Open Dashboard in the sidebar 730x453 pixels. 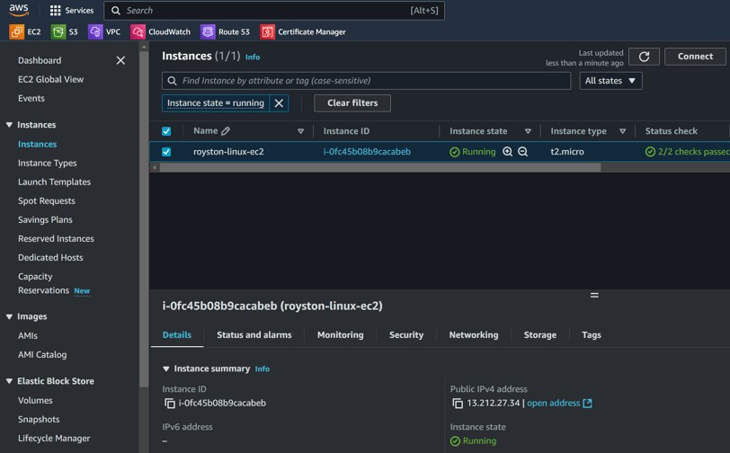pyautogui.click(x=40, y=60)
